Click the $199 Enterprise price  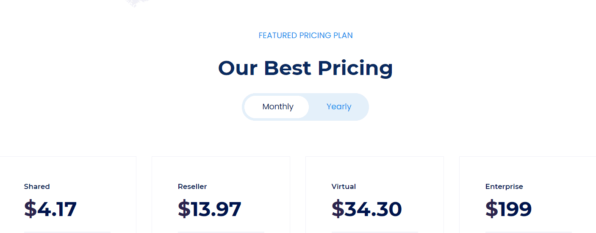point(508,209)
